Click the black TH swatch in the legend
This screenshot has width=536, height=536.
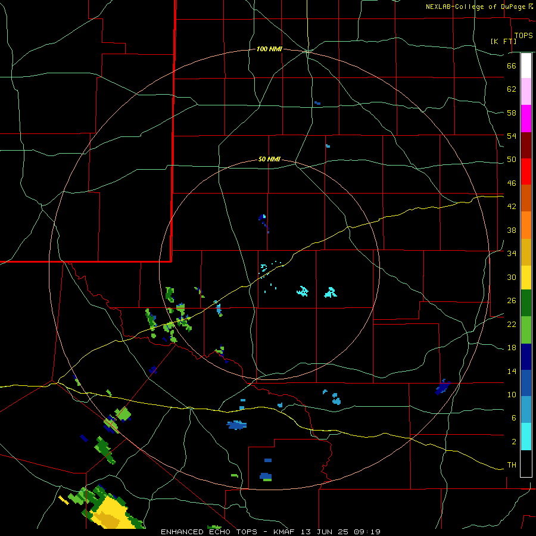tap(526, 463)
